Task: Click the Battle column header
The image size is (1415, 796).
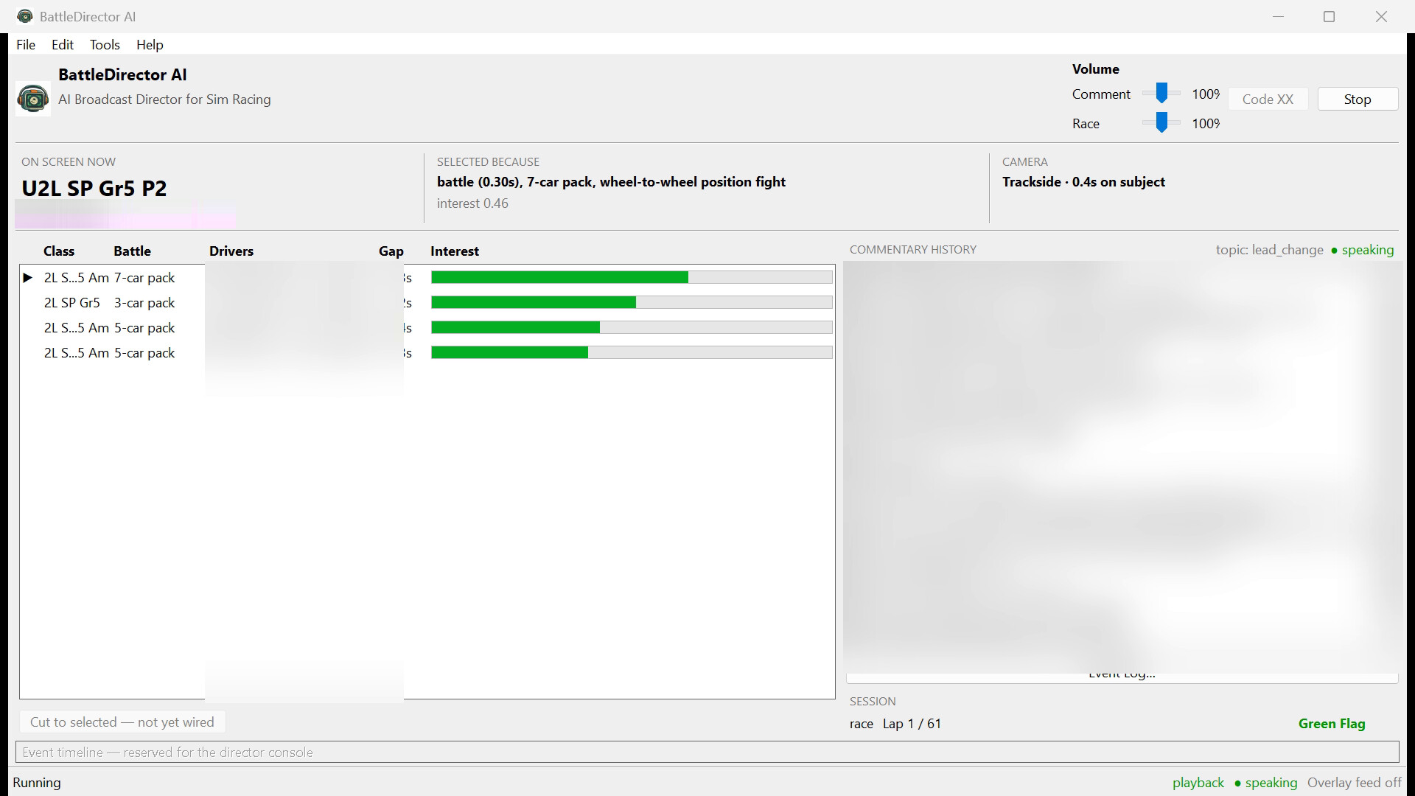Action: point(132,251)
